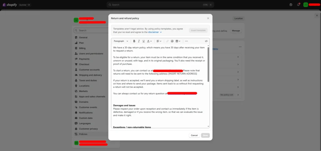This screenshot has width=321, height=151.
Task: Click the Apps and sales channels icon
Action: pos(76,96)
